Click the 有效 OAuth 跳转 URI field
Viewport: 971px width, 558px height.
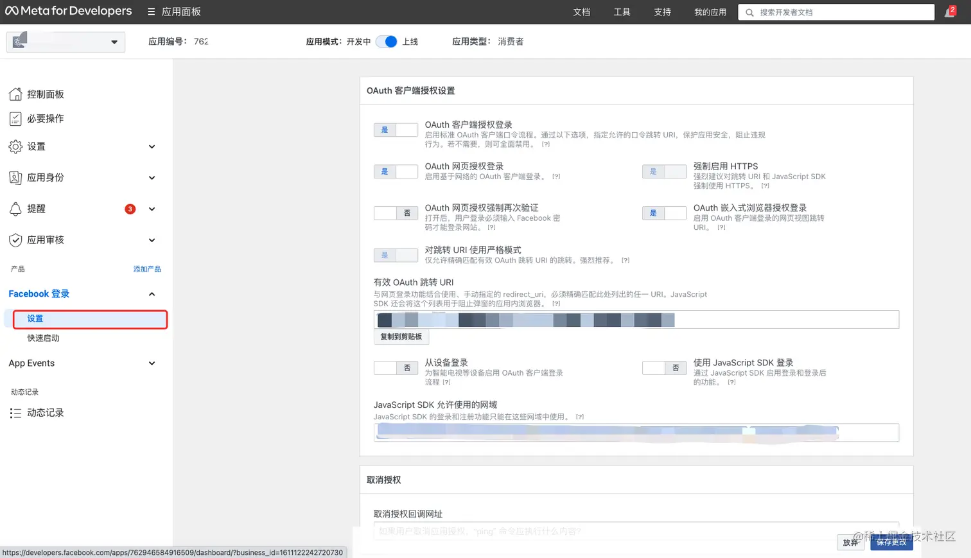tap(636, 320)
